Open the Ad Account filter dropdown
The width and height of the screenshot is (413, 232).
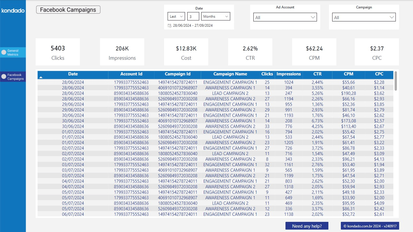coord(285,17)
